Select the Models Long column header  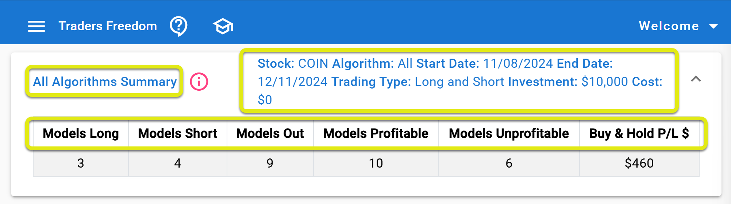pos(81,133)
